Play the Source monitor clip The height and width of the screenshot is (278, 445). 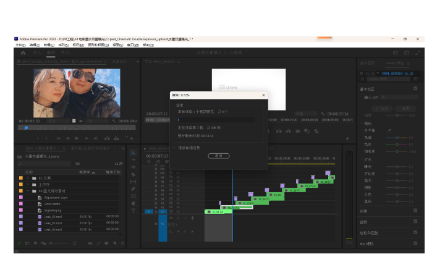pos(77,138)
